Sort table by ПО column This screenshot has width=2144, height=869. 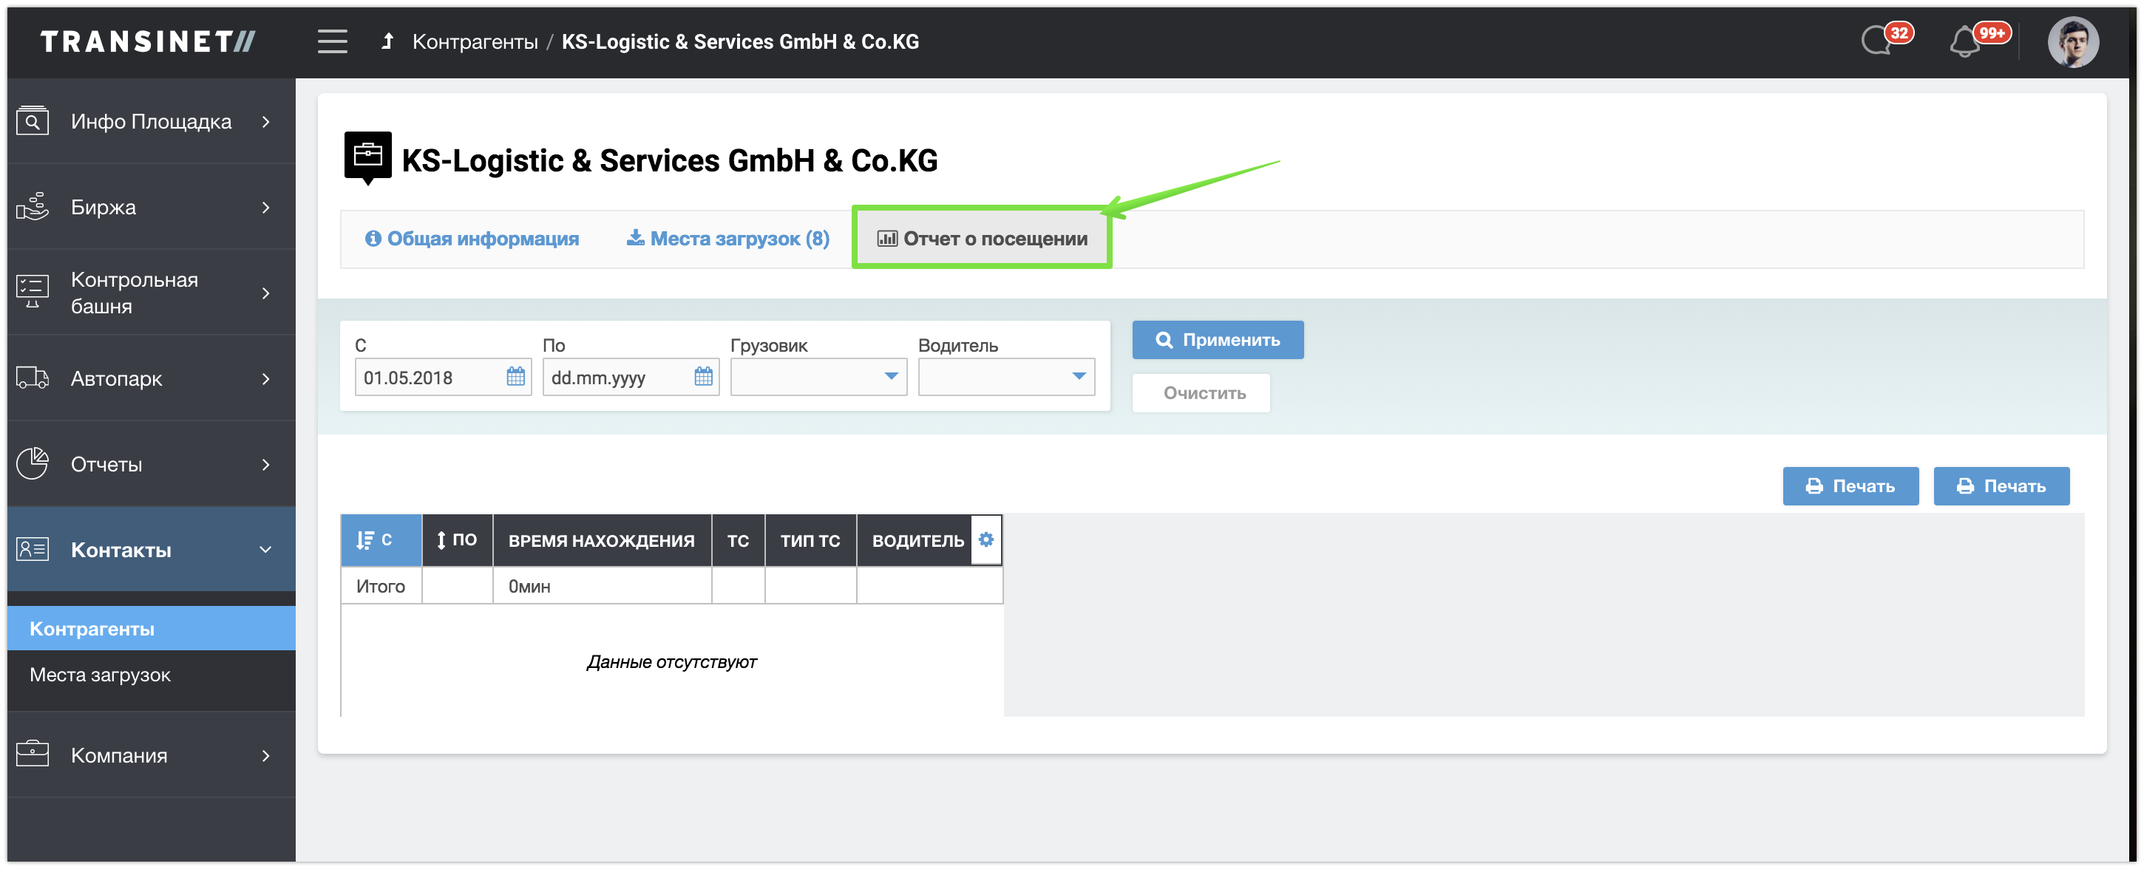[x=457, y=540]
